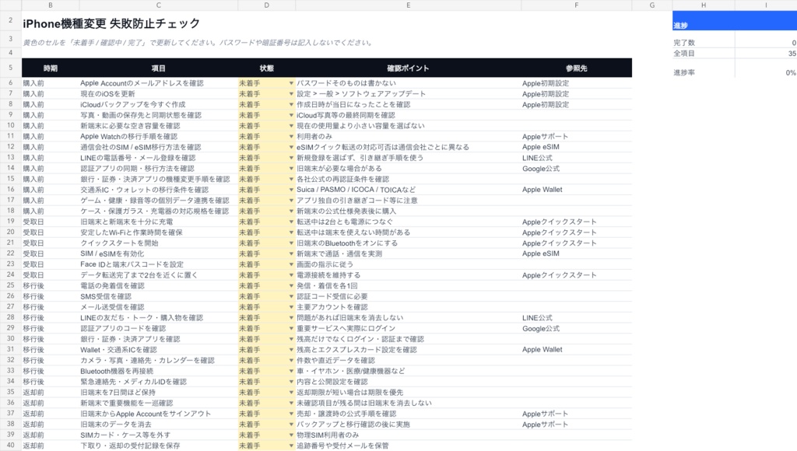Select the blue 進捗 header cell
This screenshot has width=797, height=451.
pos(704,21)
